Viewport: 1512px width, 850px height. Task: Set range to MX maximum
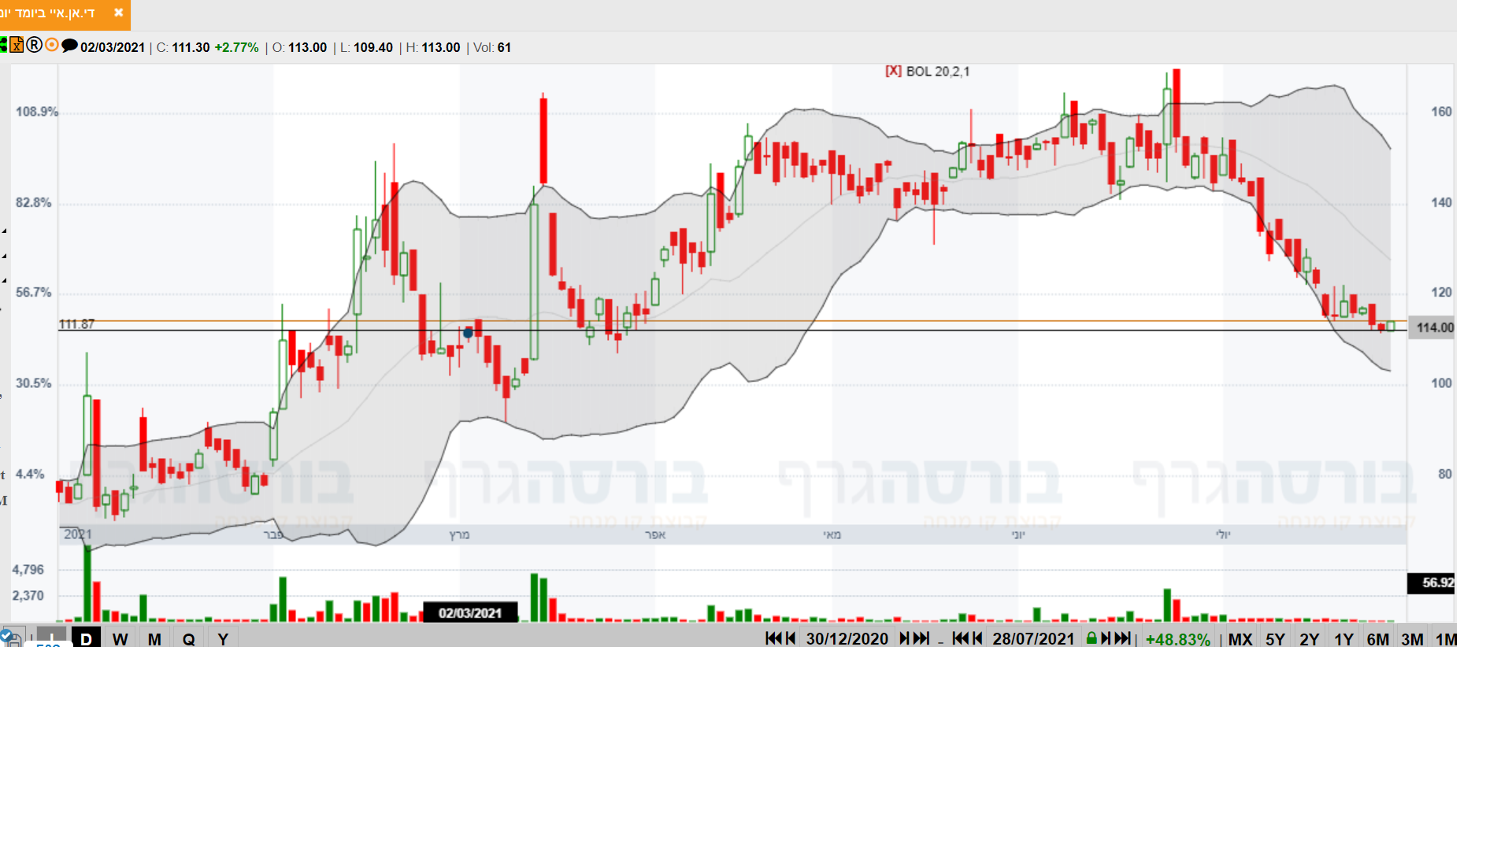(x=1240, y=639)
